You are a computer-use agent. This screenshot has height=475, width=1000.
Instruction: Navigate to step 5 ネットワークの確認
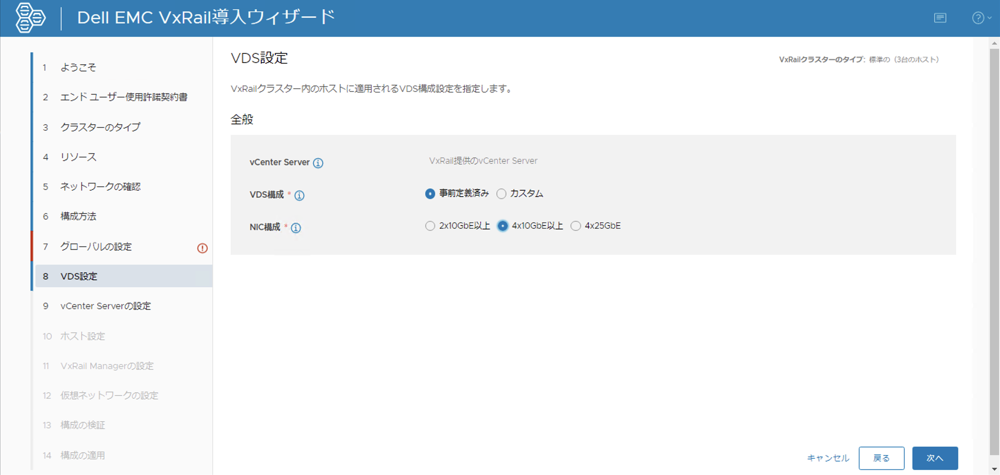[x=100, y=186]
